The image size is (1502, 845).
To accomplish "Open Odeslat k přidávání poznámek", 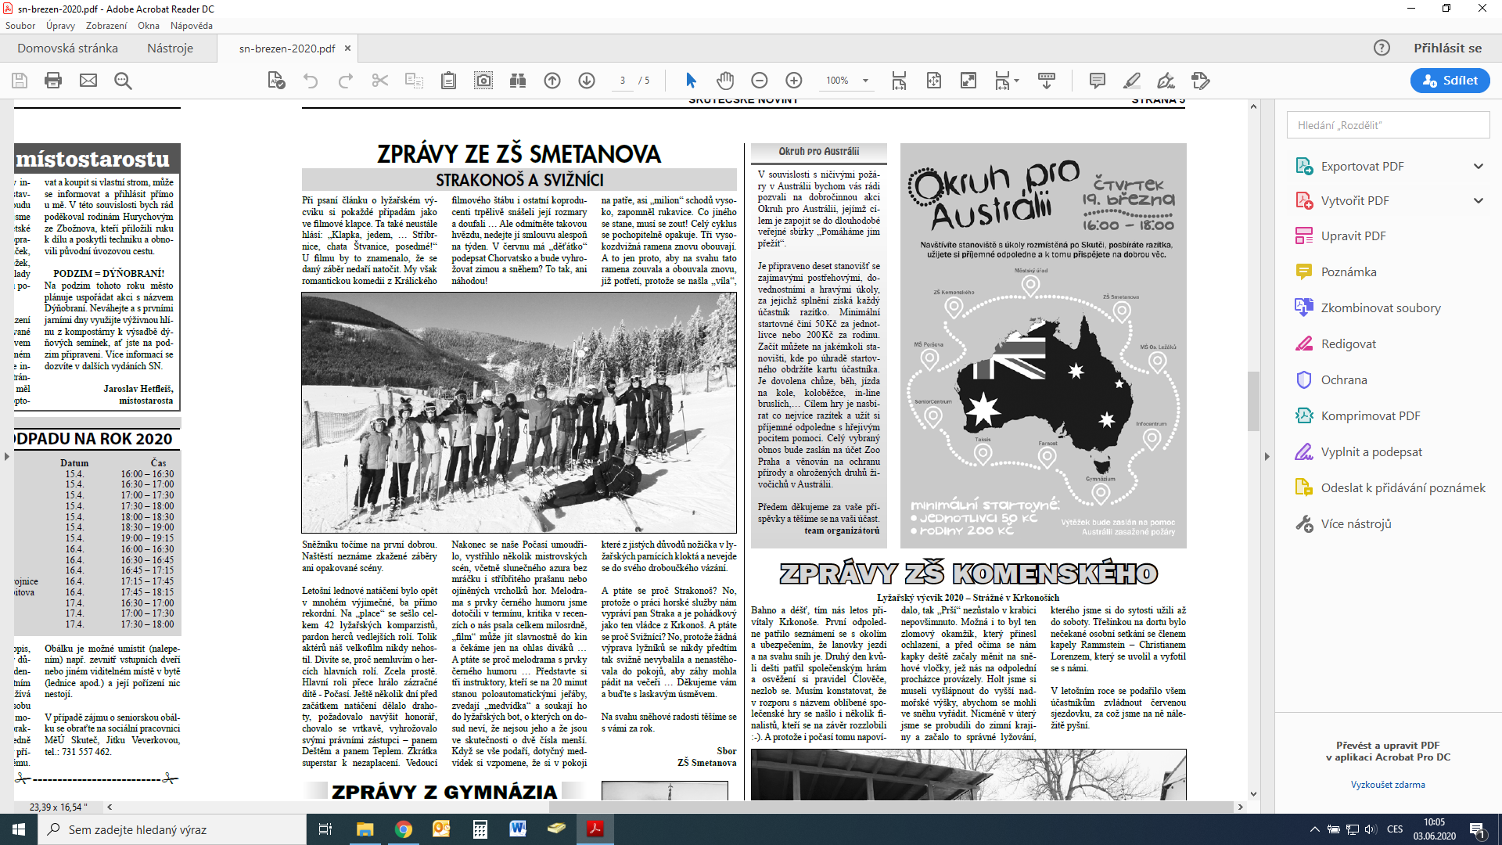I will click(x=1390, y=487).
